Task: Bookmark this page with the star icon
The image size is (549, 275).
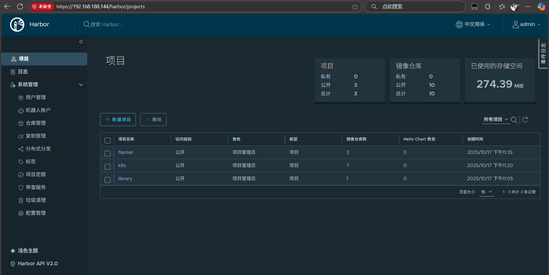Action: [355, 7]
